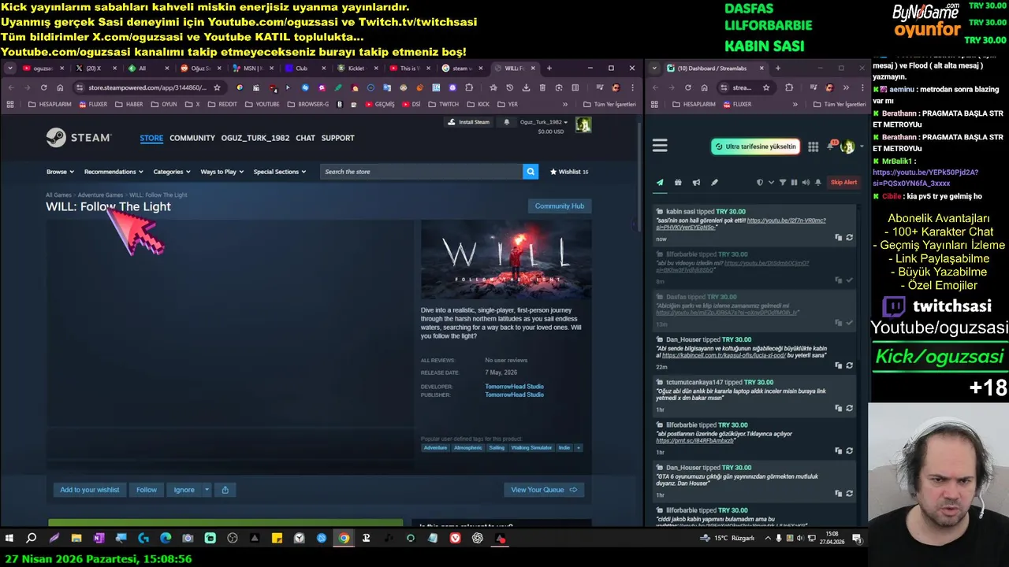The width and height of the screenshot is (1009, 567).
Task: Click the Skip Alert button
Action: point(843,183)
